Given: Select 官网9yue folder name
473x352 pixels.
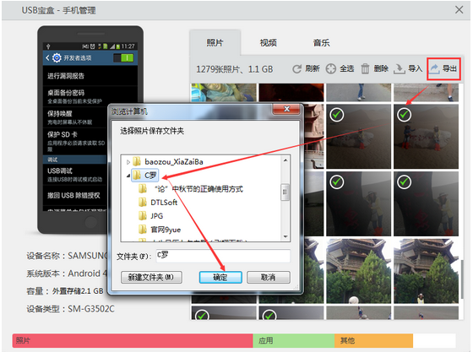Looking at the screenshot, I should (166, 230).
